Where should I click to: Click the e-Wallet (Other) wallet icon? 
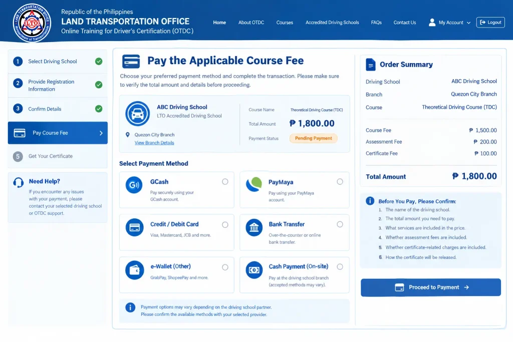click(134, 270)
